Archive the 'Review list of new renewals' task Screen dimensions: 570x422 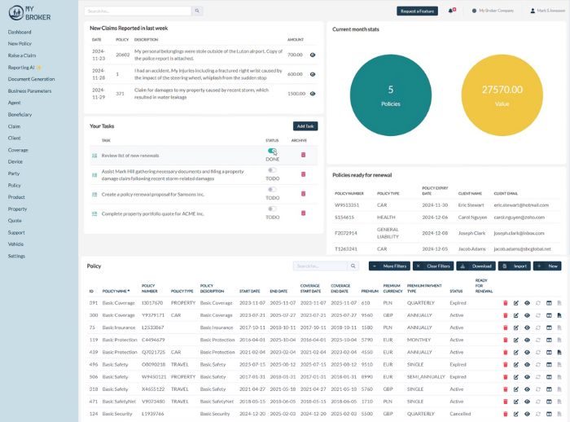tap(304, 152)
